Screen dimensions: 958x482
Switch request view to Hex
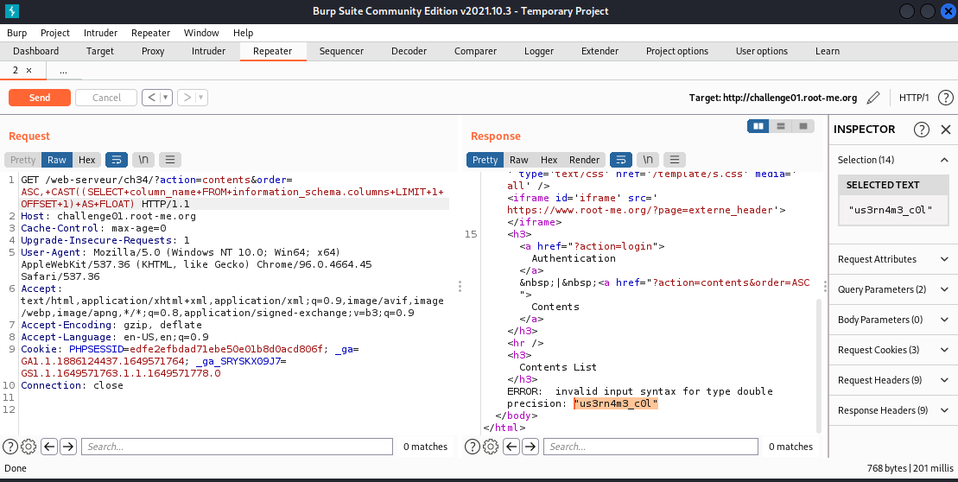coord(86,160)
